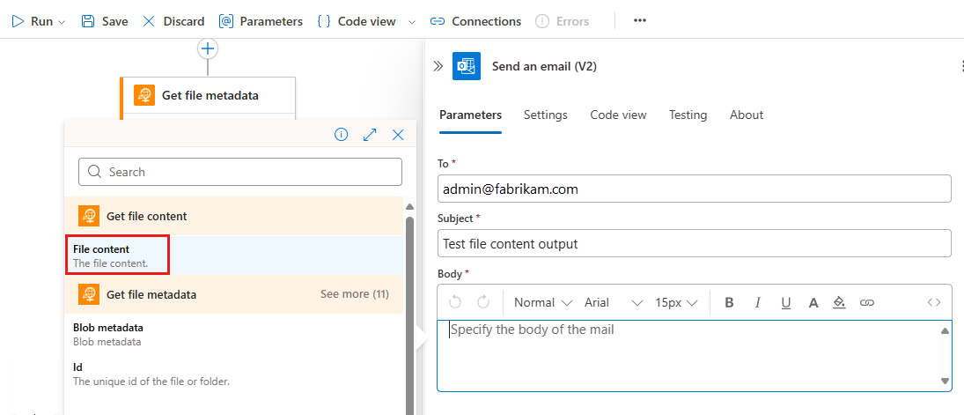Discard workflow changes
This screenshot has height=415, width=964.
[x=173, y=21]
